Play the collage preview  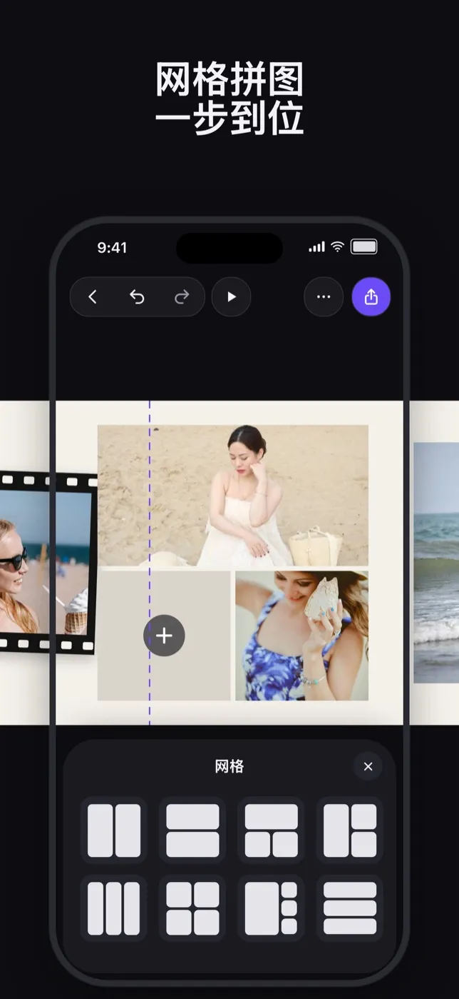232,297
